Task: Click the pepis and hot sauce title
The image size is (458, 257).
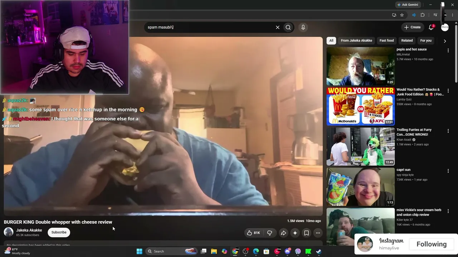Action: (411, 49)
